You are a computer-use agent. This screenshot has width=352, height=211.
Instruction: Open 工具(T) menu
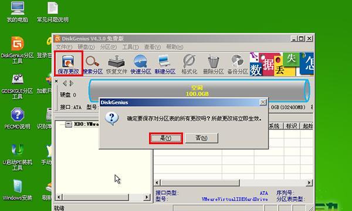(x=130, y=47)
